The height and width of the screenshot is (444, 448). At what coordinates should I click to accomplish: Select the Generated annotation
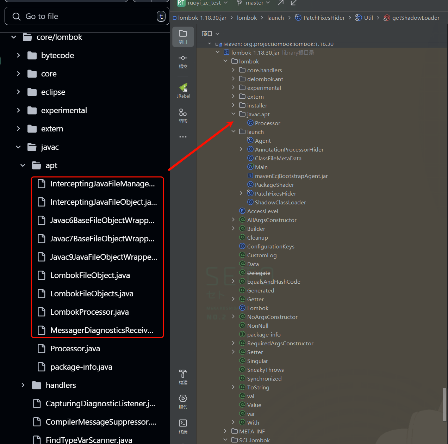click(x=261, y=290)
